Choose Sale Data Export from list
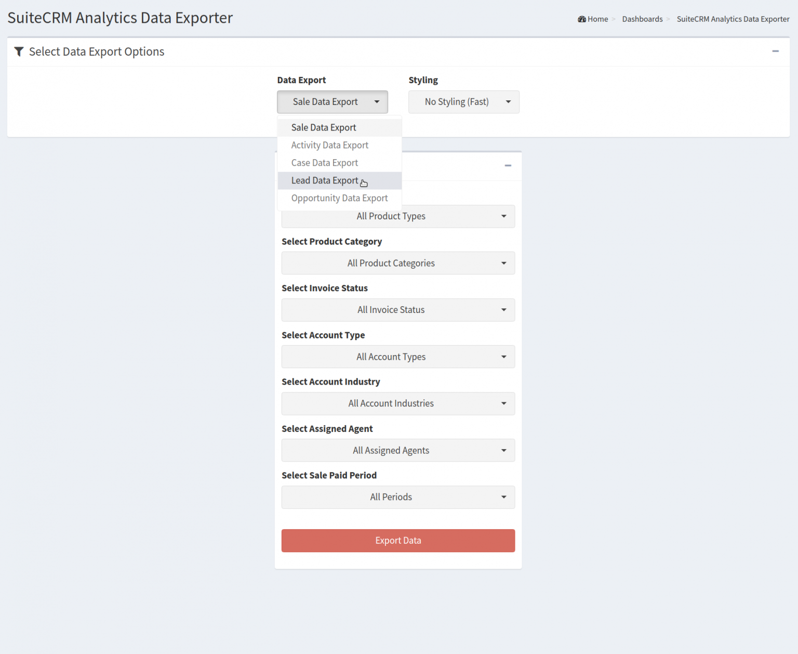This screenshot has width=798, height=654. point(339,127)
